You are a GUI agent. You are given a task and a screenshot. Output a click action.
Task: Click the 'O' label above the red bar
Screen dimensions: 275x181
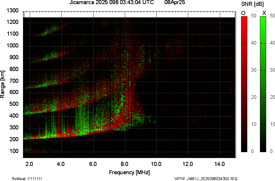tap(243, 13)
